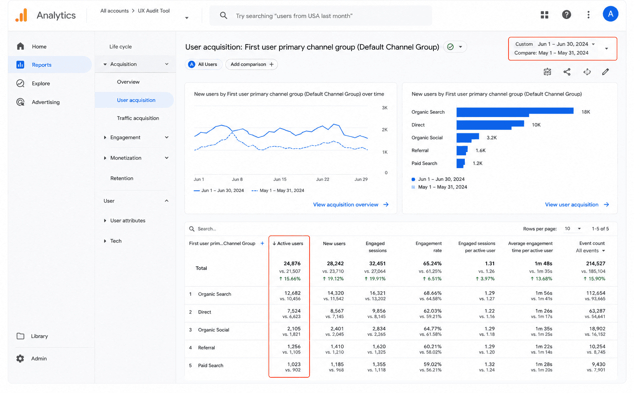Screen dimensions: 634x393
Task: Click the Analytics logo icon
Action: [x=21, y=15]
